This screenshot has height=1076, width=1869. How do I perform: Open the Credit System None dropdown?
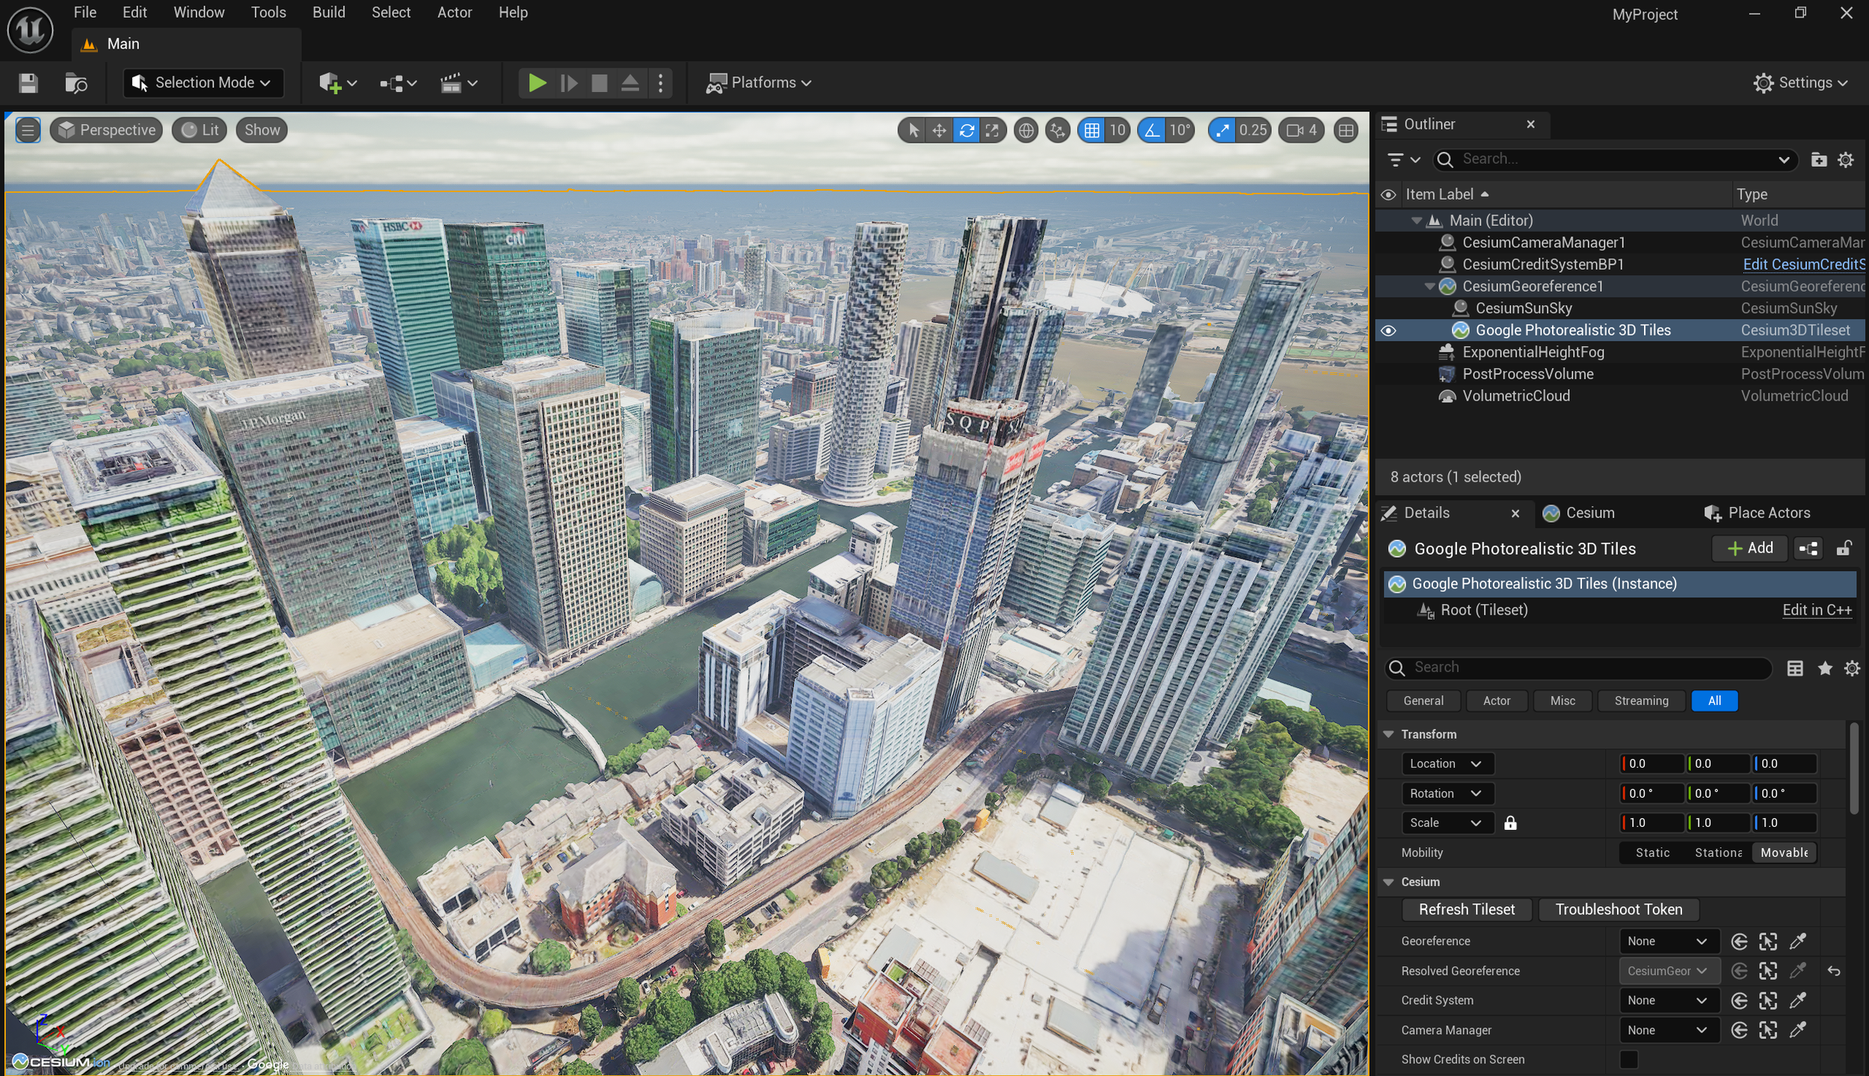[1669, 1000]
